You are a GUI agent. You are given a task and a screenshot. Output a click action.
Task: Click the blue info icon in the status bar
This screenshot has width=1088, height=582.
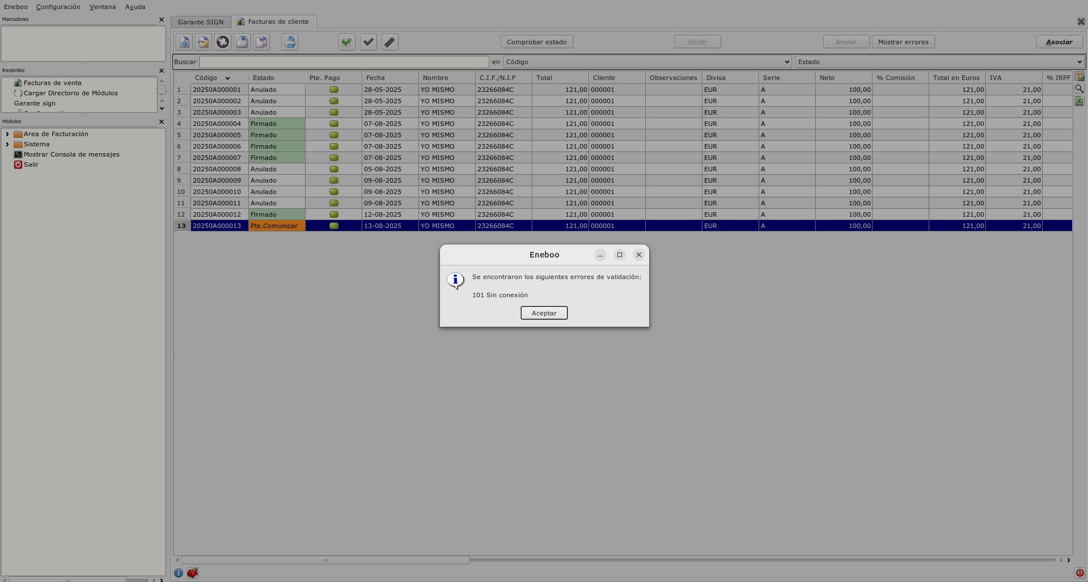click(179, 573)
